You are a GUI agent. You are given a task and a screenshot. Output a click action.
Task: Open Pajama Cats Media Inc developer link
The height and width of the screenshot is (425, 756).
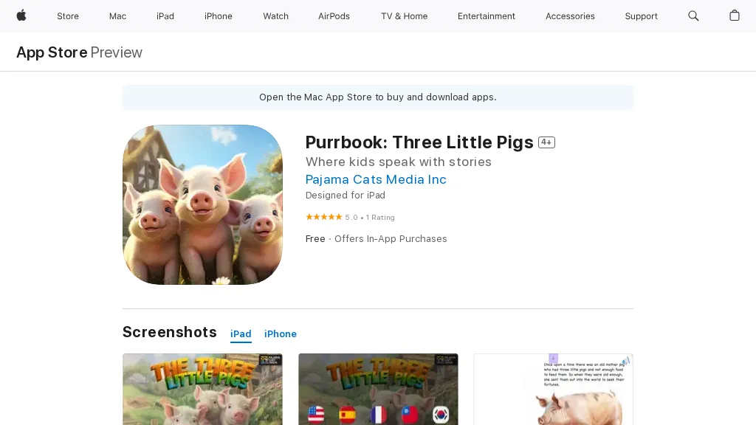(x=376, y=179)
